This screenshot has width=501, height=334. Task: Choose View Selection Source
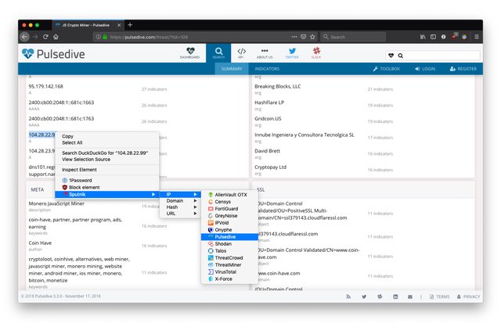107,159
